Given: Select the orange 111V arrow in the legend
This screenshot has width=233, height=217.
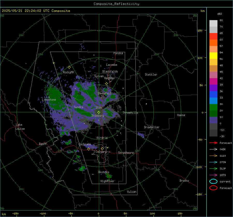Looking at the screenshot, I should pyautogui.click(x=213, y=156).
